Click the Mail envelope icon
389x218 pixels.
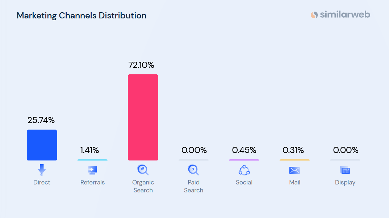294,170
